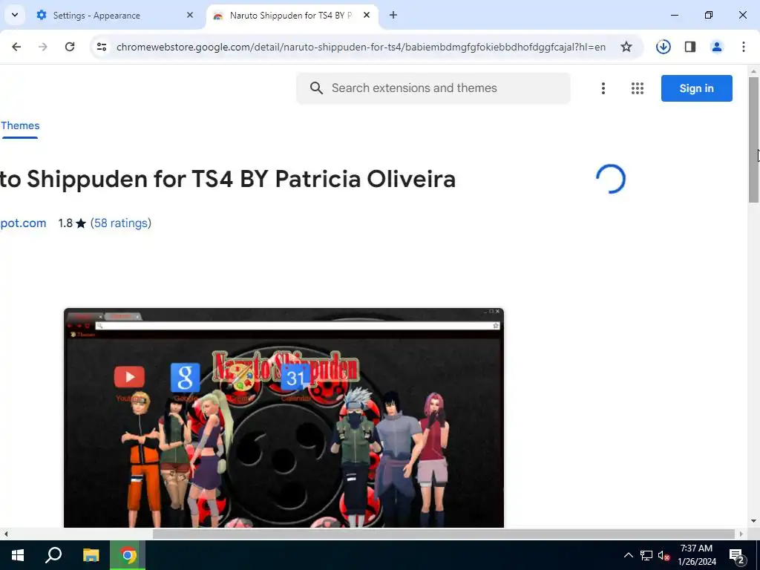
Task: Open the tab search dropdown arrow
Action: [15, 15]
